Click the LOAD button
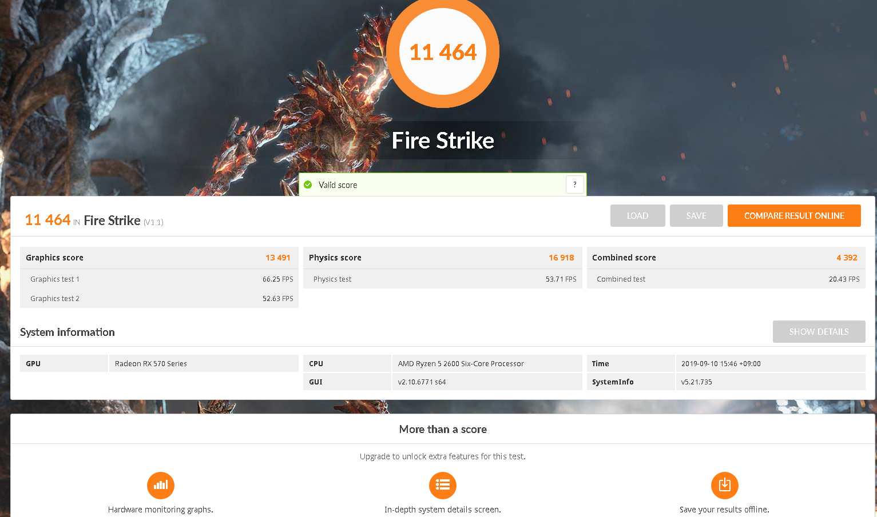 pyautogui.click(x=638, y=216)
